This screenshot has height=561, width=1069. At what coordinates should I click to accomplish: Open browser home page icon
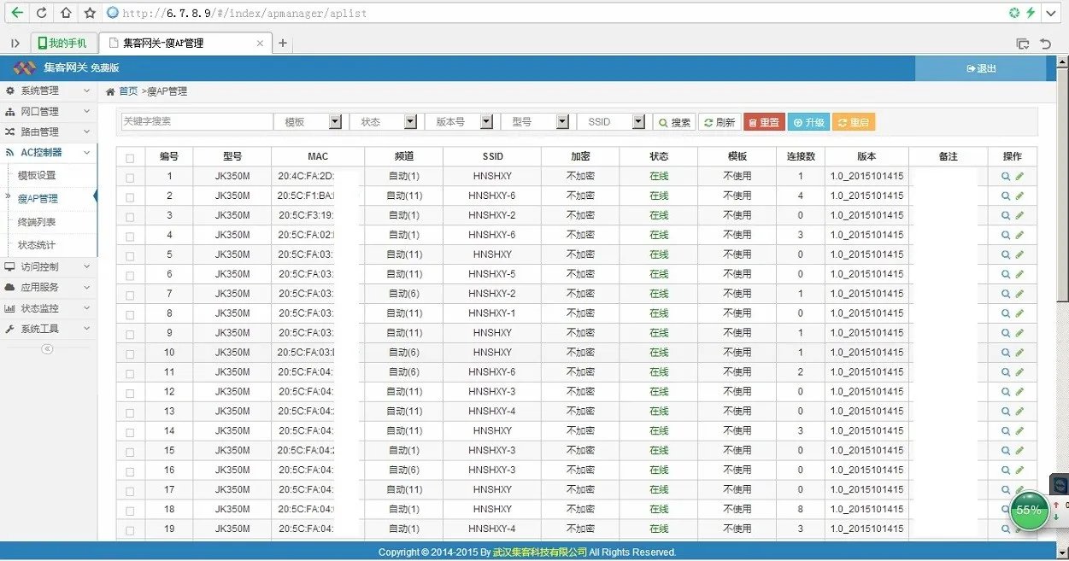[65, 13]
